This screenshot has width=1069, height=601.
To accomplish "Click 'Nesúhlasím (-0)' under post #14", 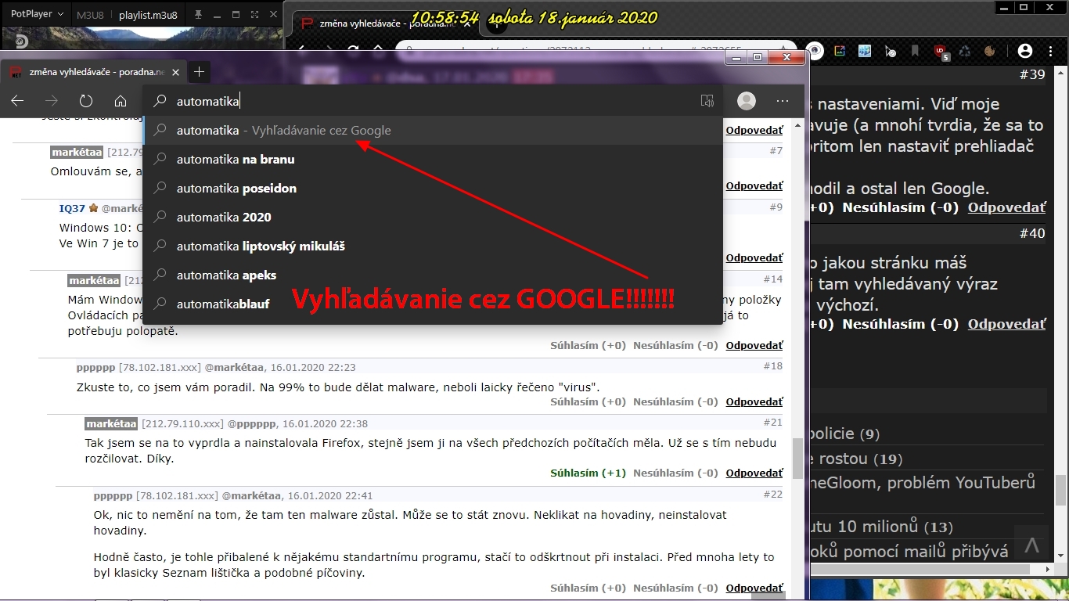I will coord(675,346).
